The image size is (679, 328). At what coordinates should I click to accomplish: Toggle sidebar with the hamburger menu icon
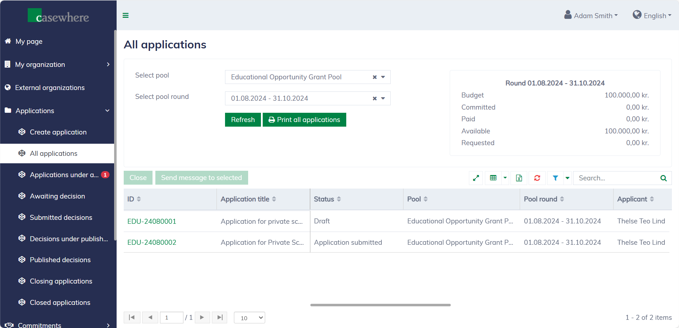pos(125,15)
